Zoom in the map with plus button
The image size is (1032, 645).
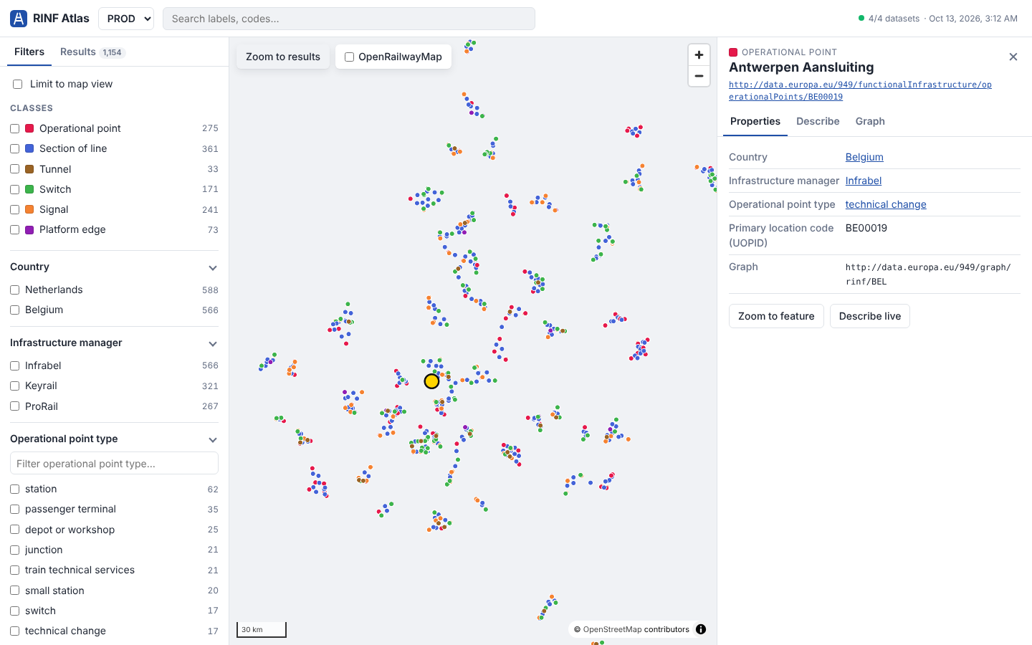tap(699, 55)
